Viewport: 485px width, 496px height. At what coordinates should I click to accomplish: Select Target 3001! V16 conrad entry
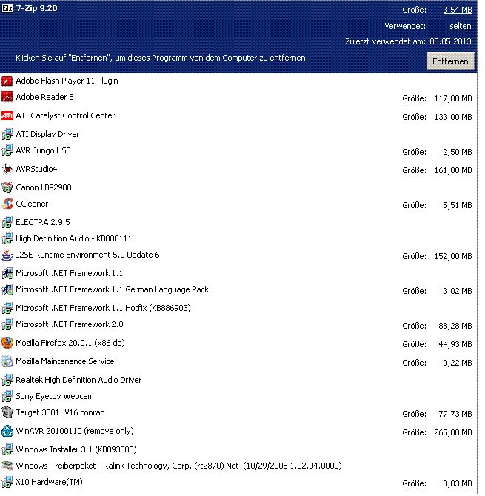(60, 412)
